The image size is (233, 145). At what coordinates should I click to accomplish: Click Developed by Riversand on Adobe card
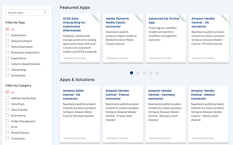pos(117,58)
